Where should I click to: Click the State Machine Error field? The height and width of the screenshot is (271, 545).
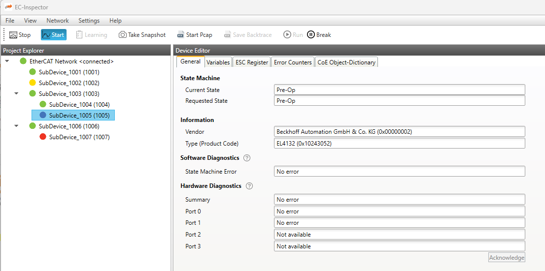tap(399, 171)
